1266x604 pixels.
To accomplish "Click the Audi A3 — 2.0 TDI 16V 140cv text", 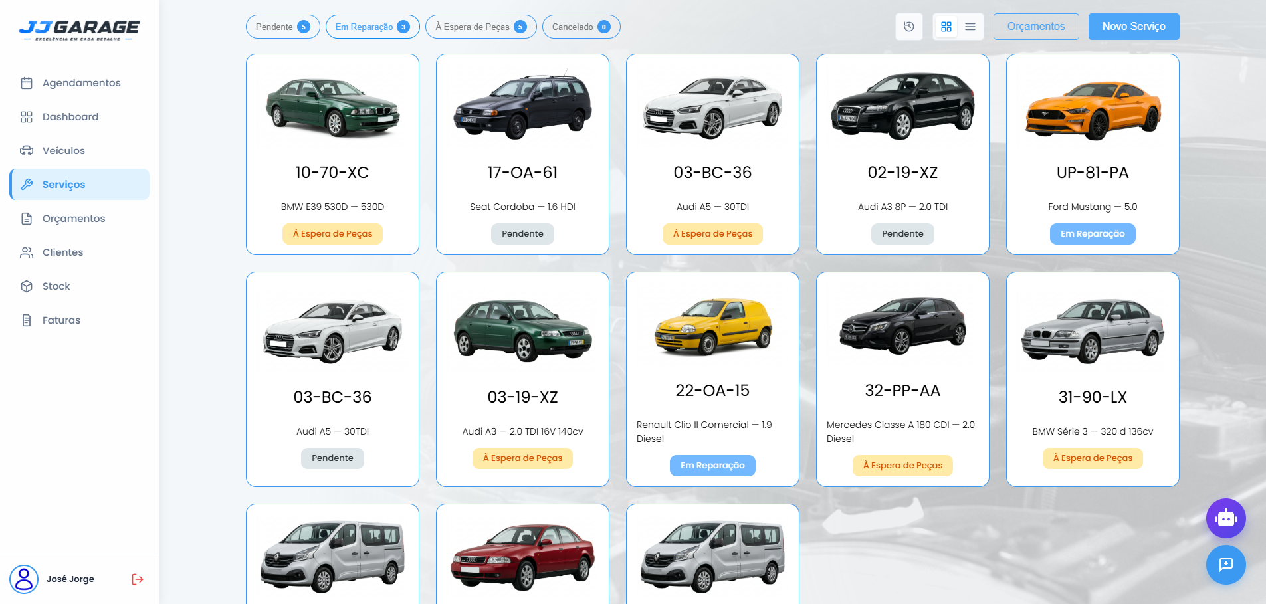I will click(x=522, y=431).
